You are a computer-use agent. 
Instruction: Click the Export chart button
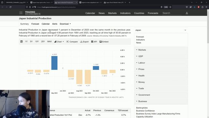point(84,42)
